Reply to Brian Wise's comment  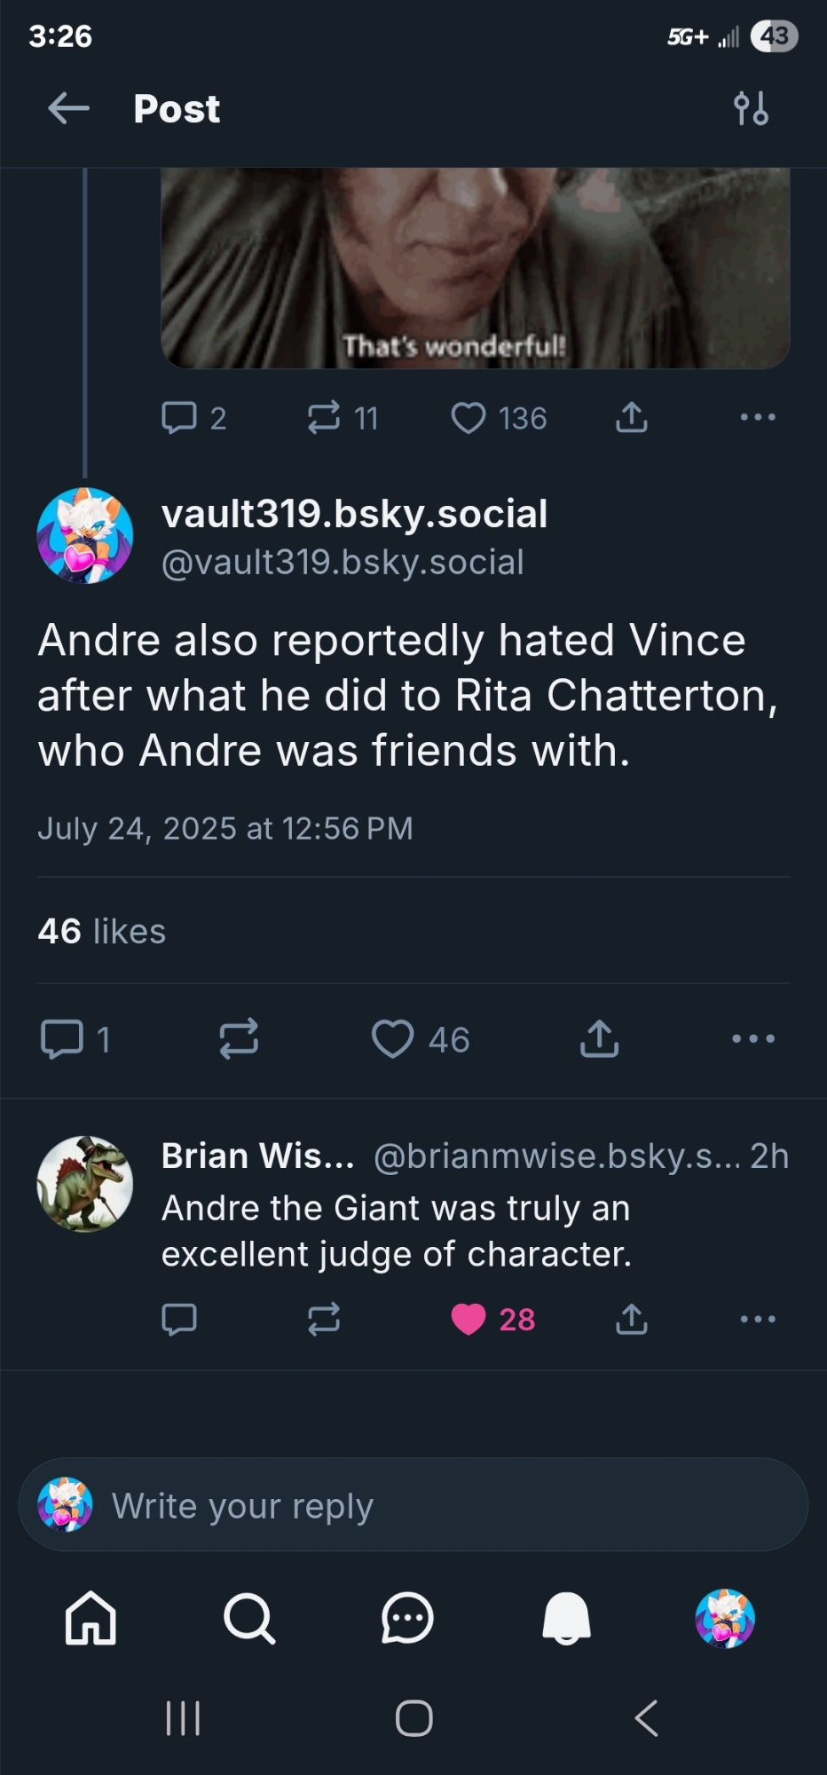179,1320
